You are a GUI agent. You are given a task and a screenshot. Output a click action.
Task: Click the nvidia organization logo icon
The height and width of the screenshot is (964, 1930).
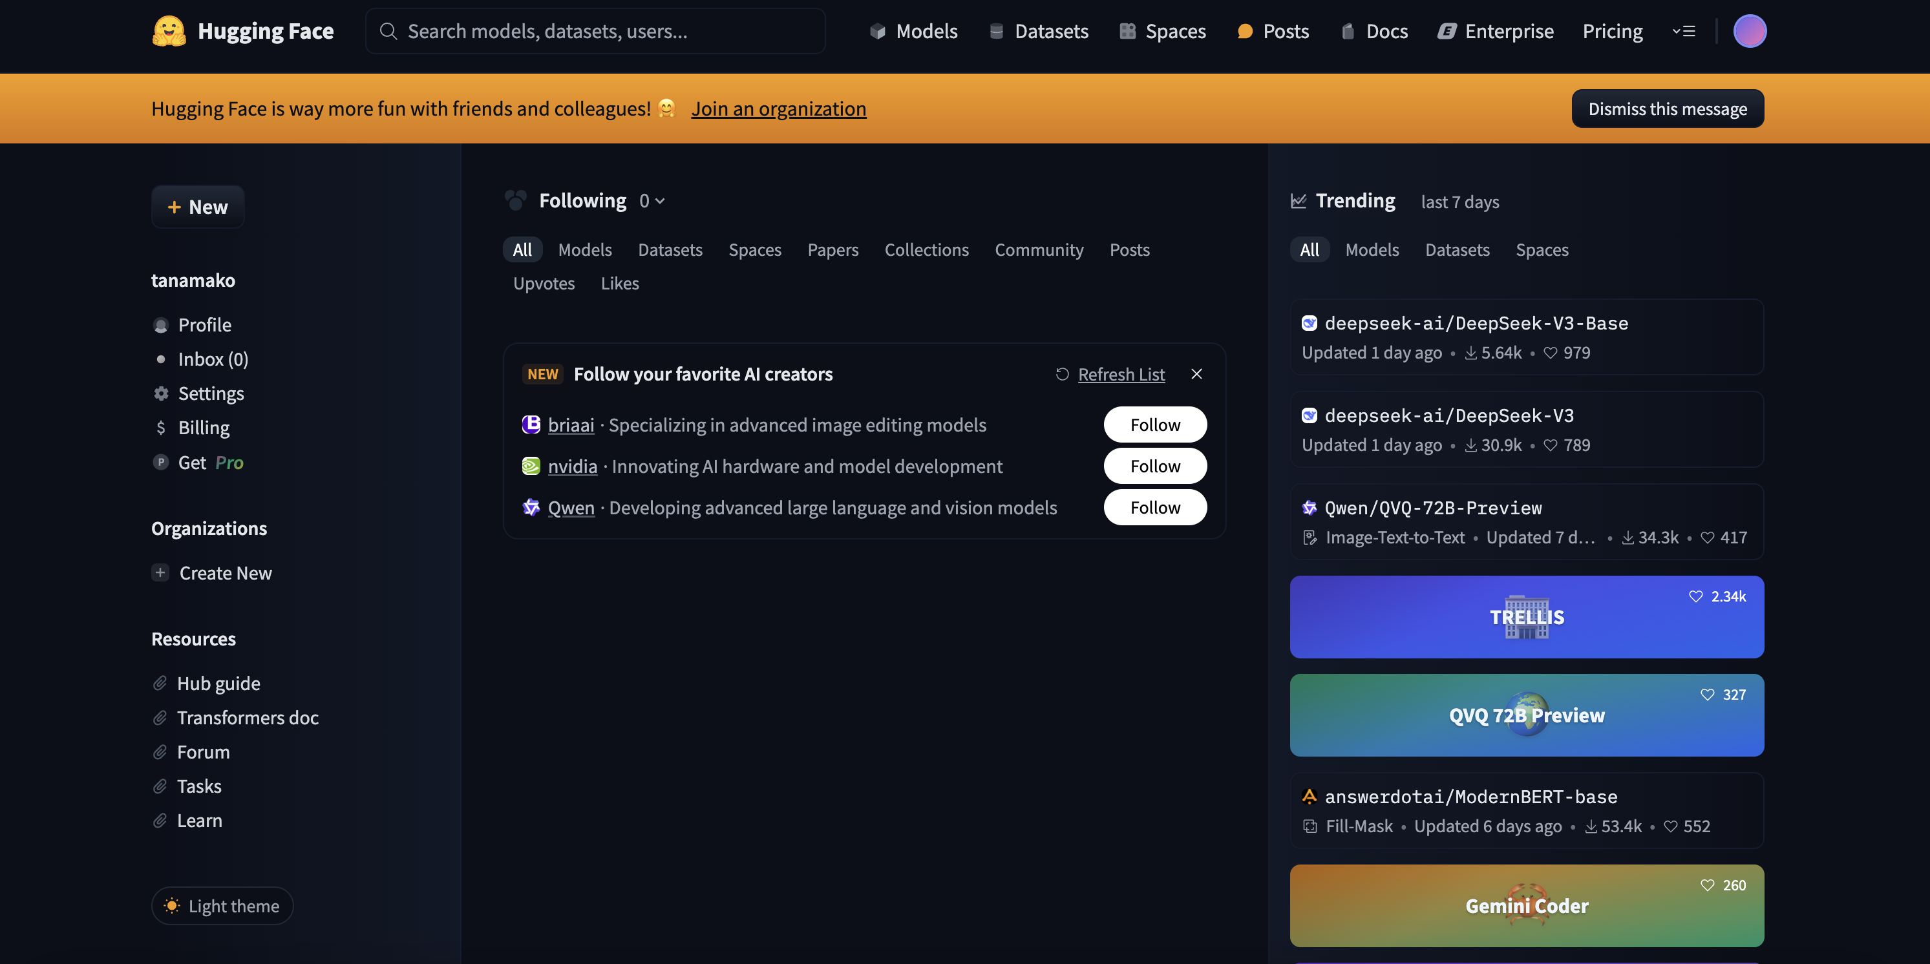(x=531, y=466)
